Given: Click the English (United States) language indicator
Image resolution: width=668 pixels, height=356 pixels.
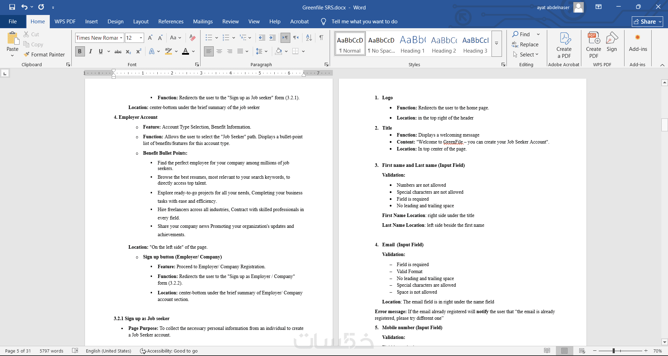Looking at the screenshot, I should click(109, 351).
